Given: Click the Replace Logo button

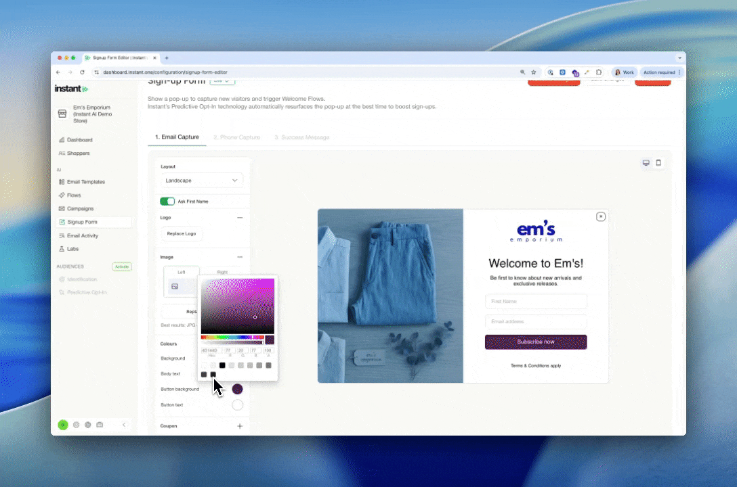Looking at the screenshot, I should point(182,233).
